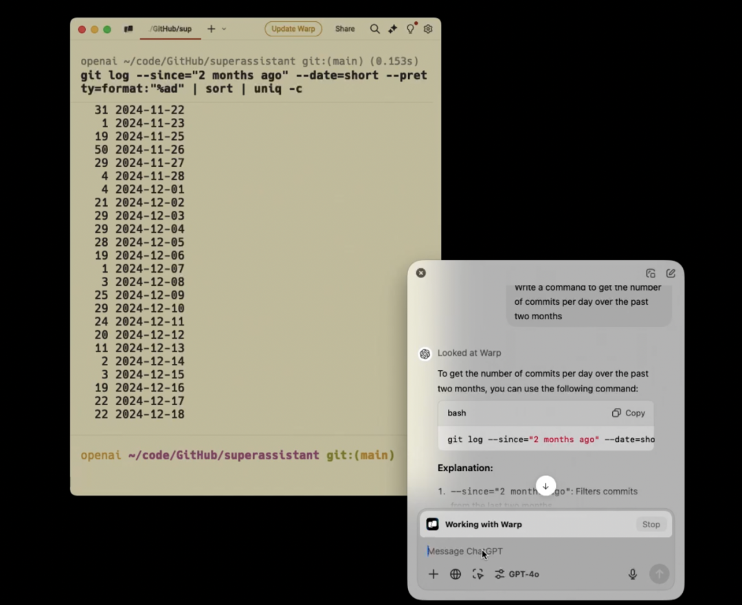Open Warp settings gear icon
Screen dimensions: 742x605
pyautogui.click(x=428, y=29)
